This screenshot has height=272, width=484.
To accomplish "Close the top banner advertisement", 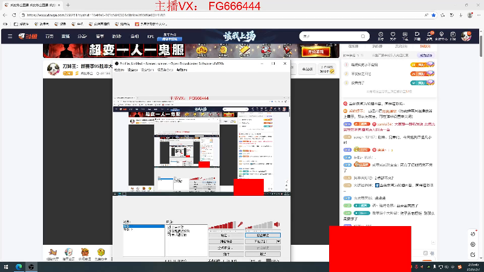I will tap(336, 45).
